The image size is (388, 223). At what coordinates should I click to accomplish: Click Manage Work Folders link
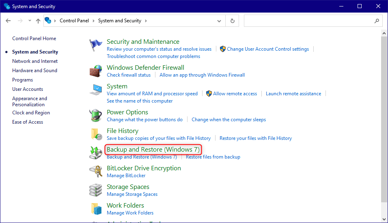tap(130, 213)
